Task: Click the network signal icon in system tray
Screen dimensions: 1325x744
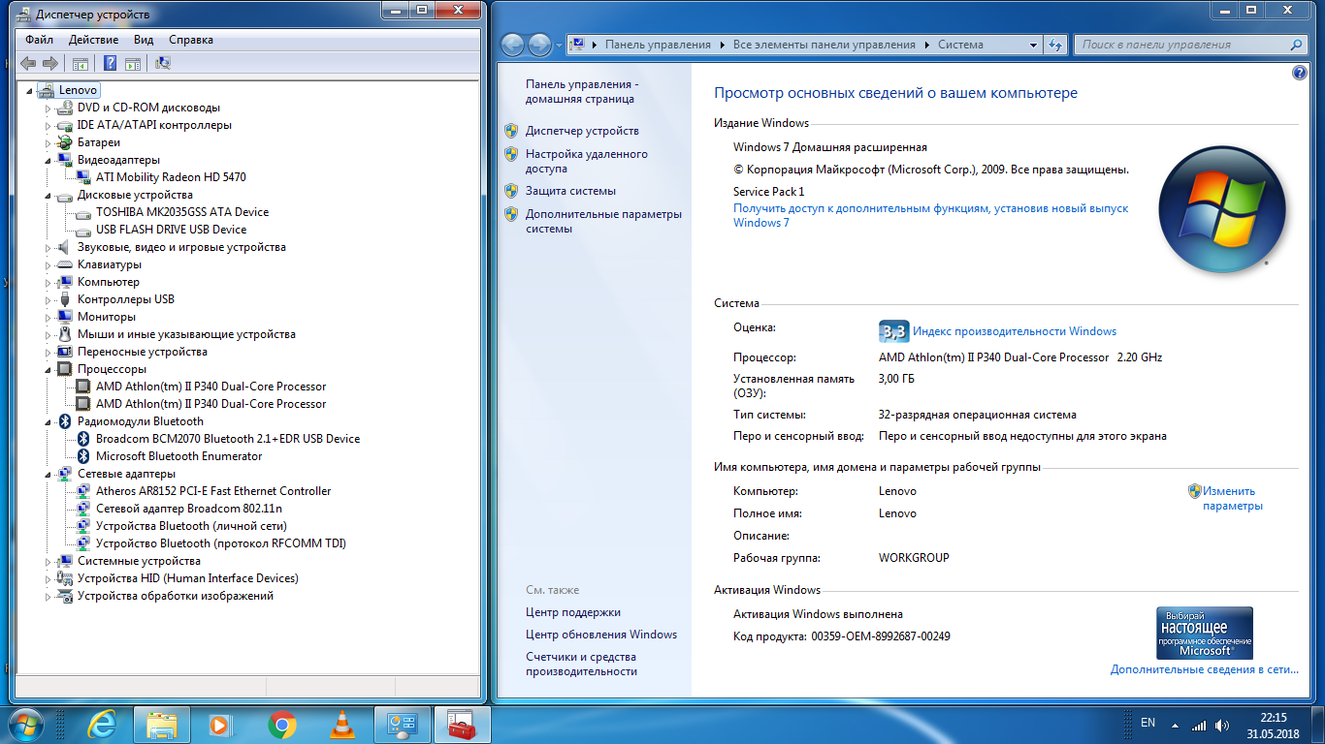Action: tap(1199, 725)
